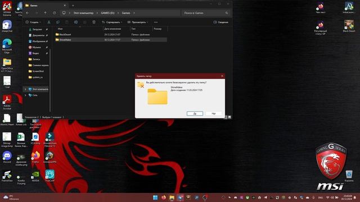360x202 pixels.
Task: Click the Up arrow navigation icon
Action: (45, 13)
